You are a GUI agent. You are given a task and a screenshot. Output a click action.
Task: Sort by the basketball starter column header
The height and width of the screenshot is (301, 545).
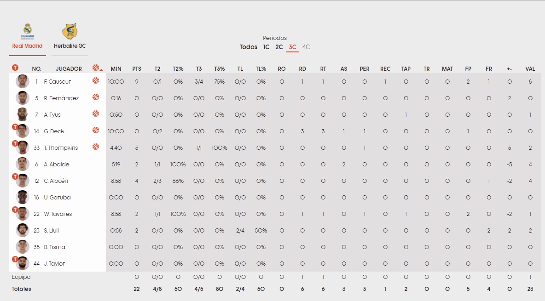[96, 68]
